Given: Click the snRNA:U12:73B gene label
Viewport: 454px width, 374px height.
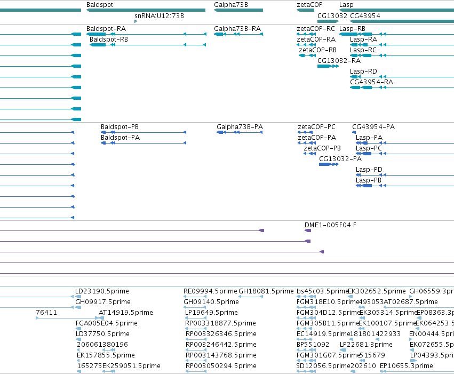Looking at the screenshot, I should [x=160, y=16].
